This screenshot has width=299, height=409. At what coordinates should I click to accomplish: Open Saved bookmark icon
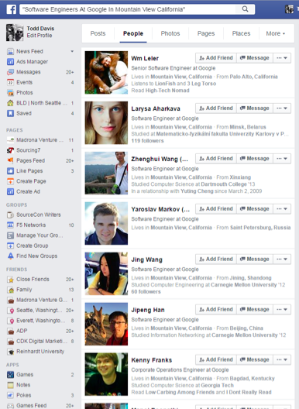(10, 113)
